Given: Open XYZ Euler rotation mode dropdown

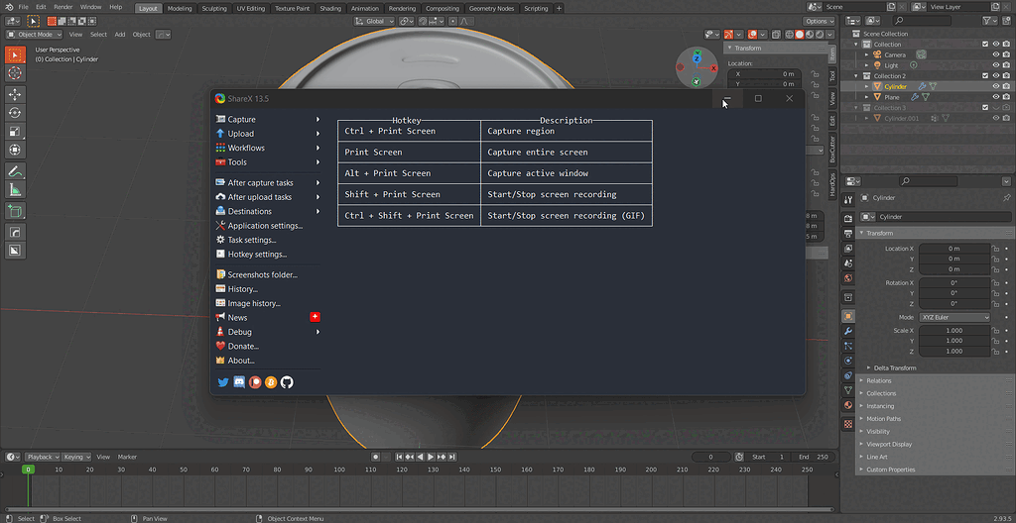Looking at the screenshot, I should 954,318.
